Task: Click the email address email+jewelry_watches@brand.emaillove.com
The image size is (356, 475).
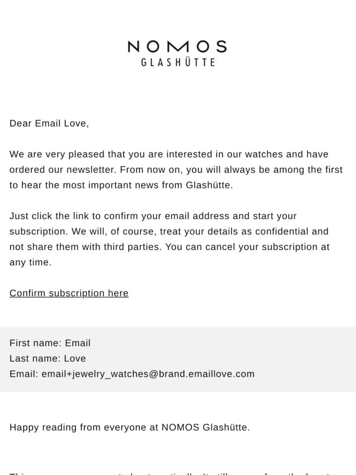Action: (x=148, y=374)
